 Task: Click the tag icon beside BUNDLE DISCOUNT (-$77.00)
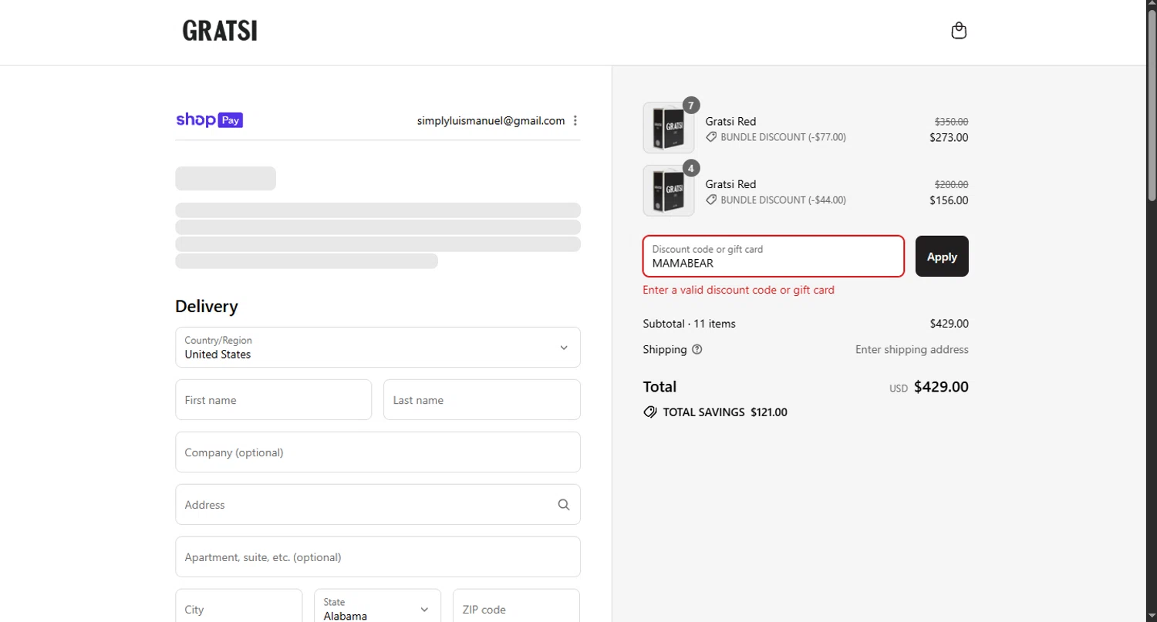coord(711,137)
